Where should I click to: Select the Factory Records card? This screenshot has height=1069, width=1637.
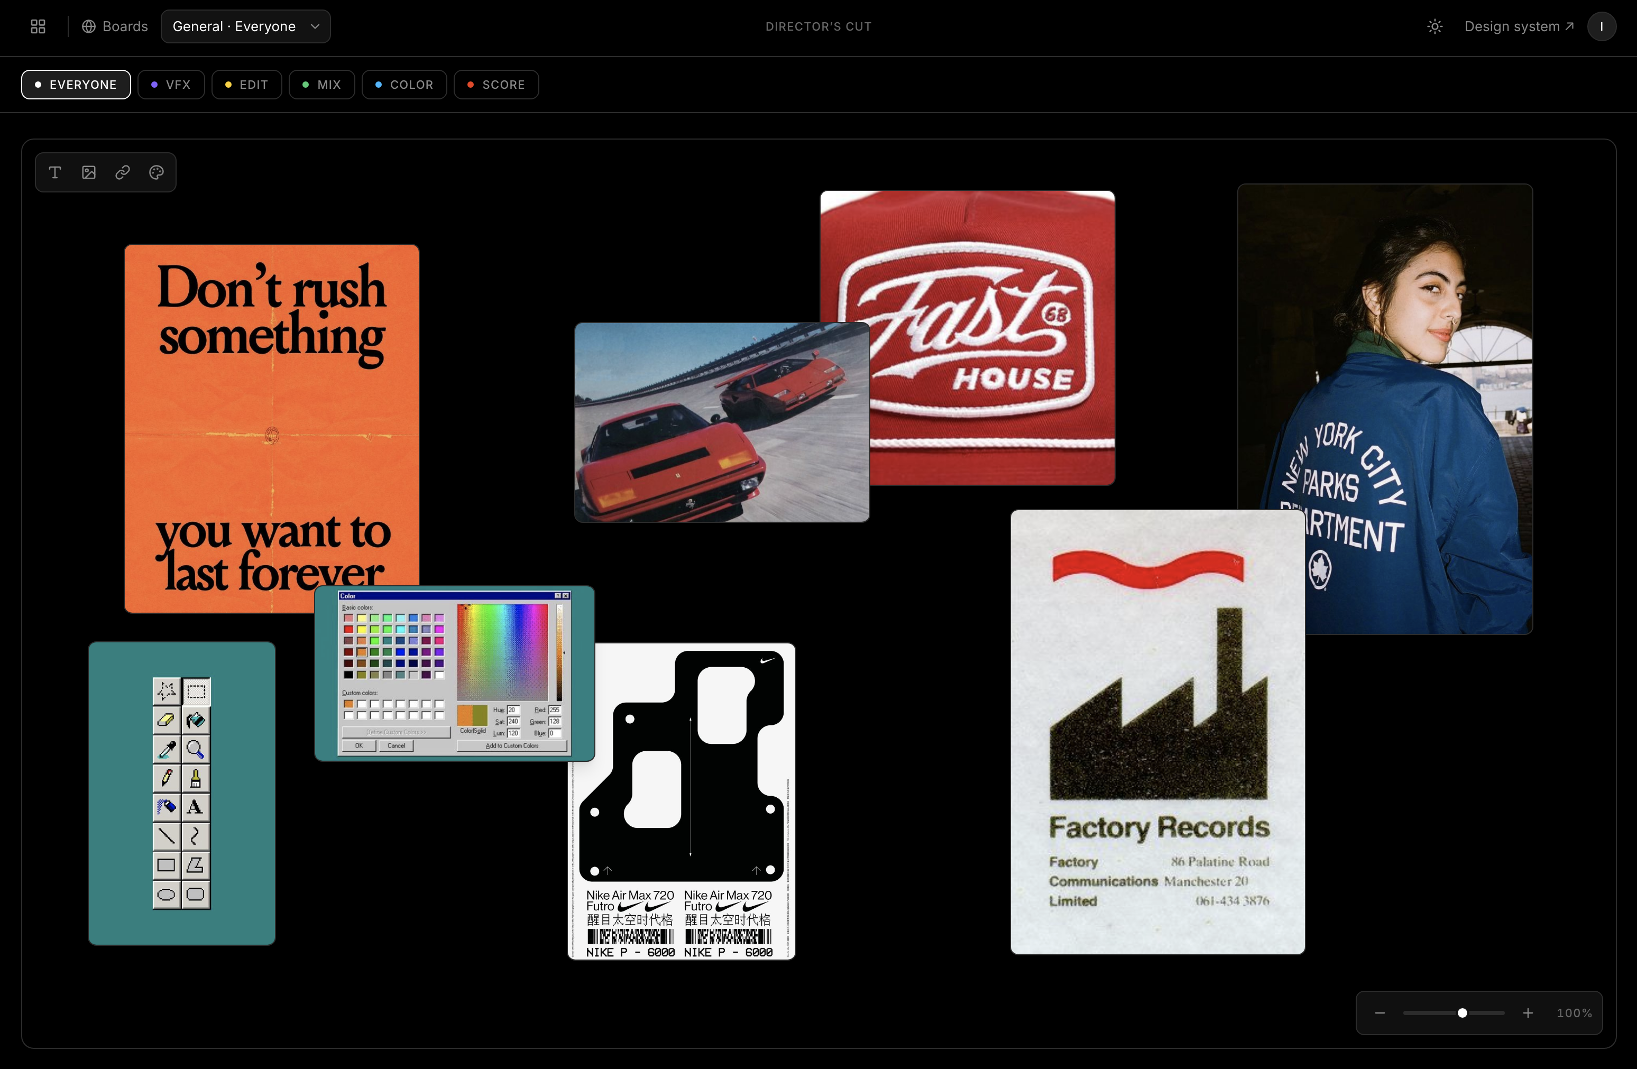click(x=1157, y=732)
